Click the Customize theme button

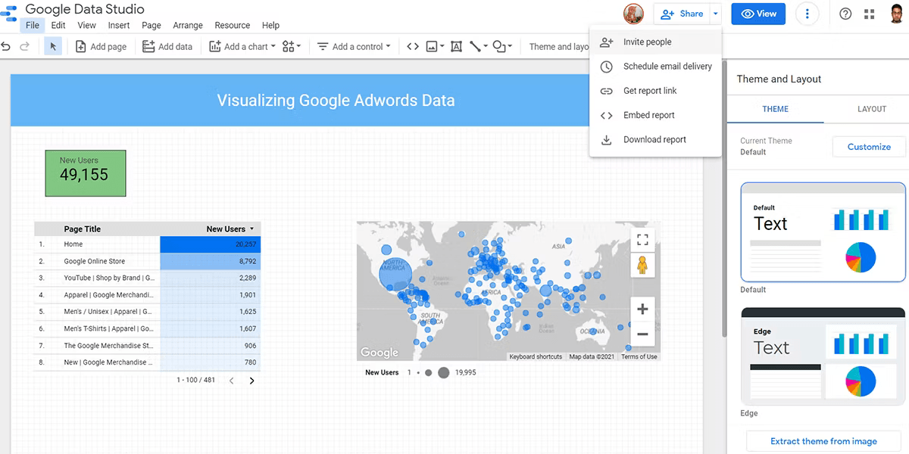click(869, 147)
